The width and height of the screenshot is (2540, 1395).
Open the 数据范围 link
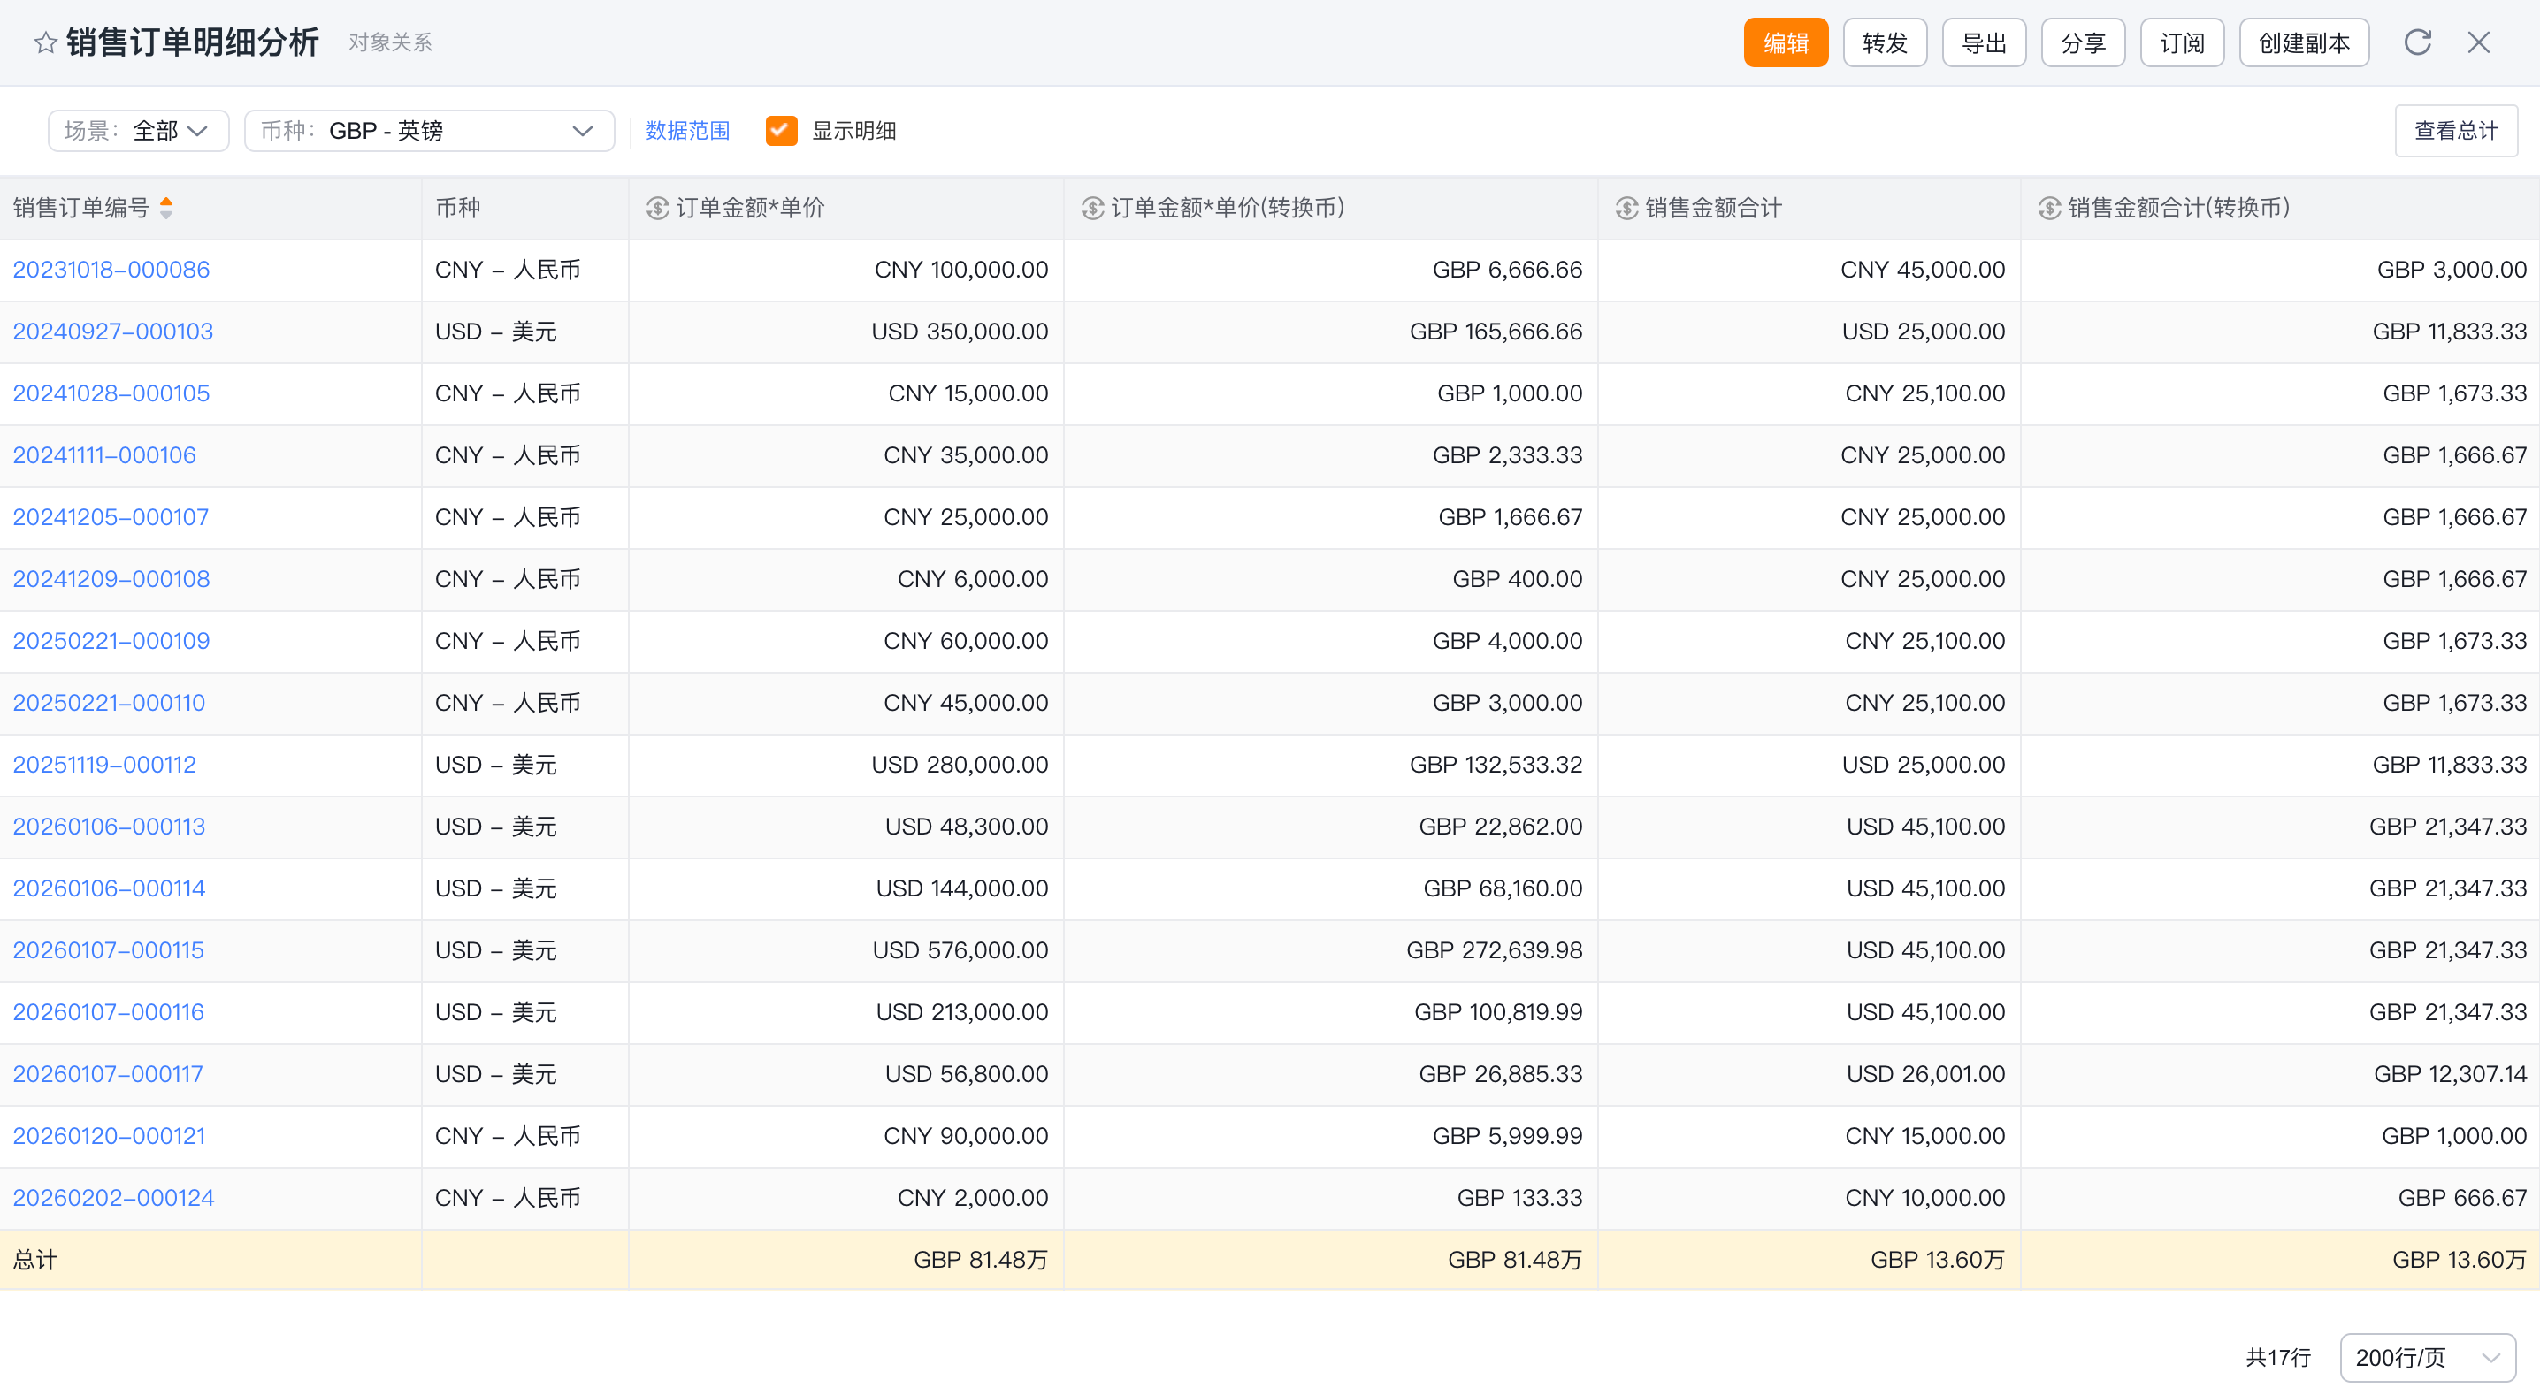(688, 130)
